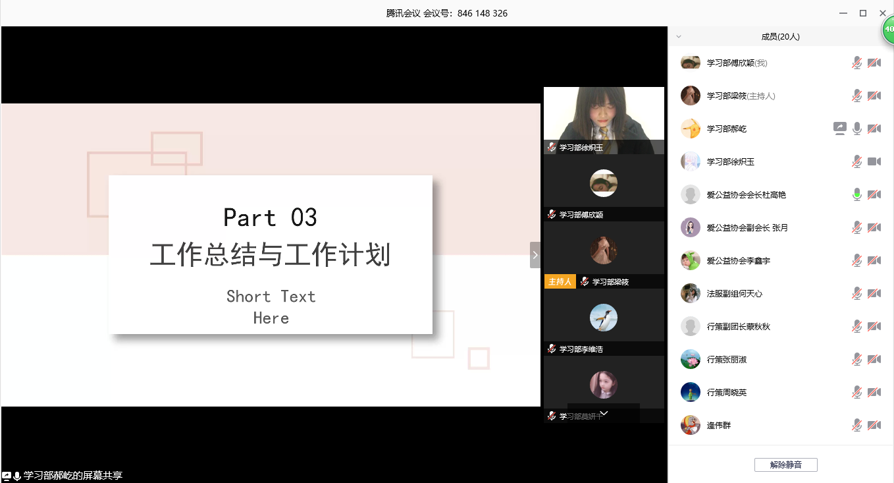Toggle microphone for 学习部傅欣颖(我) in members list
Image resolution: width=894 pixels, height=483 pixels.
(856, 63)
